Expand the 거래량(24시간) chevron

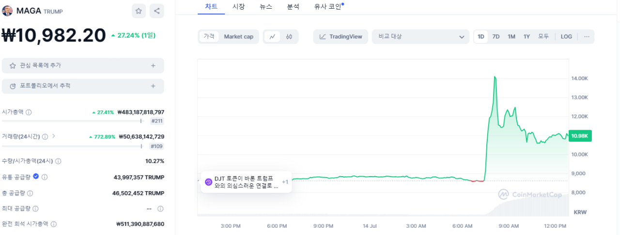pyautogui.click(x=54, y=136)
